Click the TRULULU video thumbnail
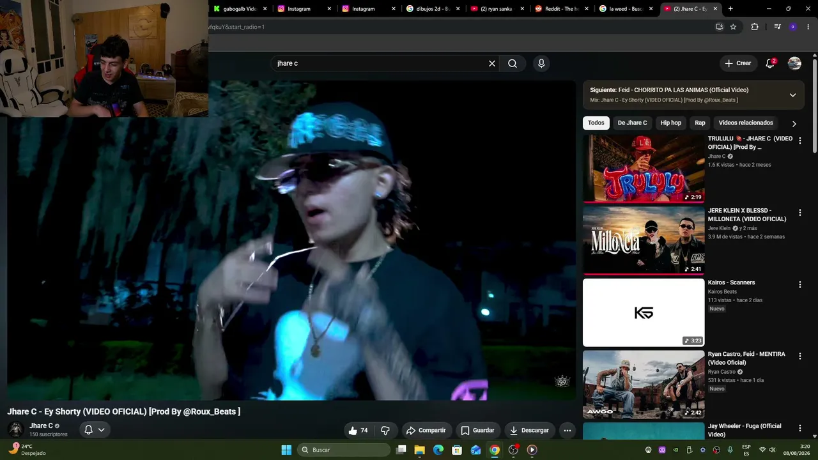 [x=644, y=169]
